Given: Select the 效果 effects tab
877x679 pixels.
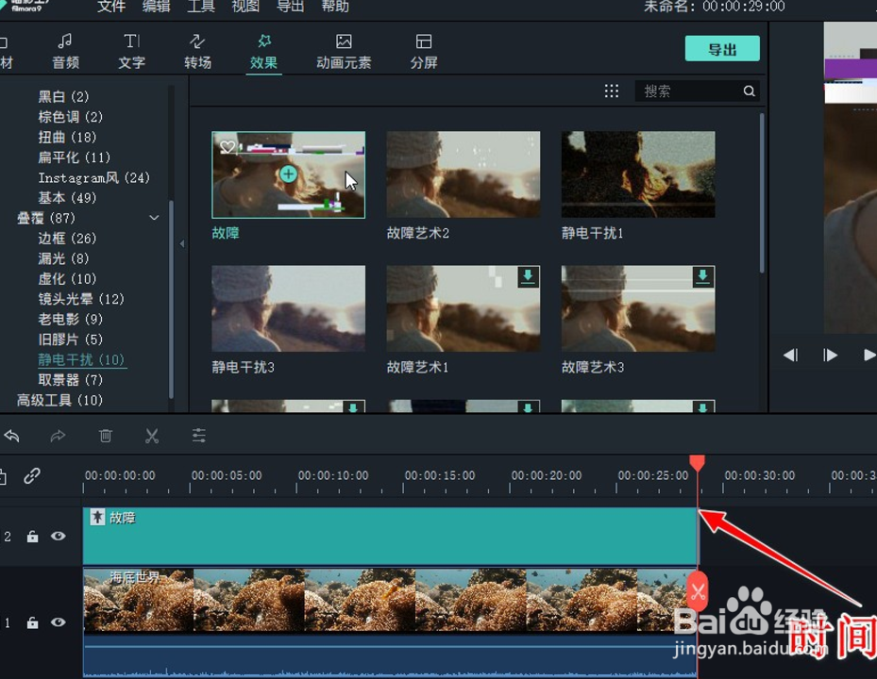Looking at the screenshot, I should point(263,52).
